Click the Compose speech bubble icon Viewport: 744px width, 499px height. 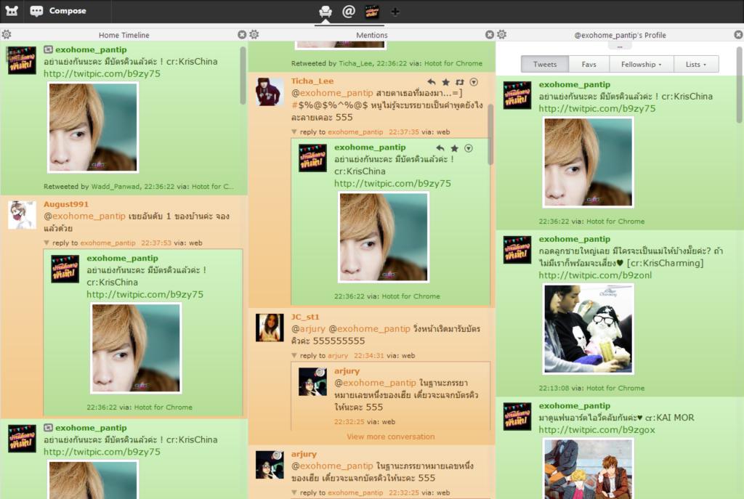click(x=36, y=11)
